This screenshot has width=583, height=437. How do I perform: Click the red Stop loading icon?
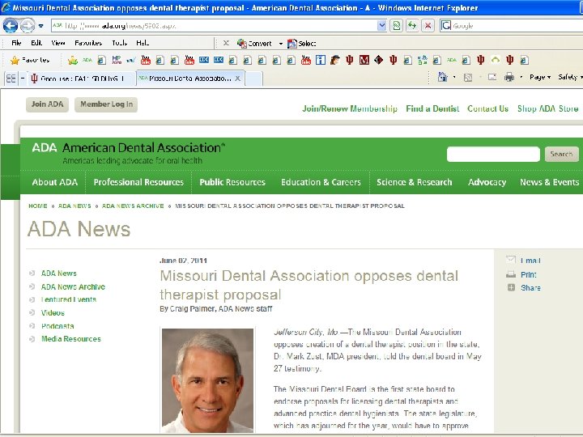[428, 26]
